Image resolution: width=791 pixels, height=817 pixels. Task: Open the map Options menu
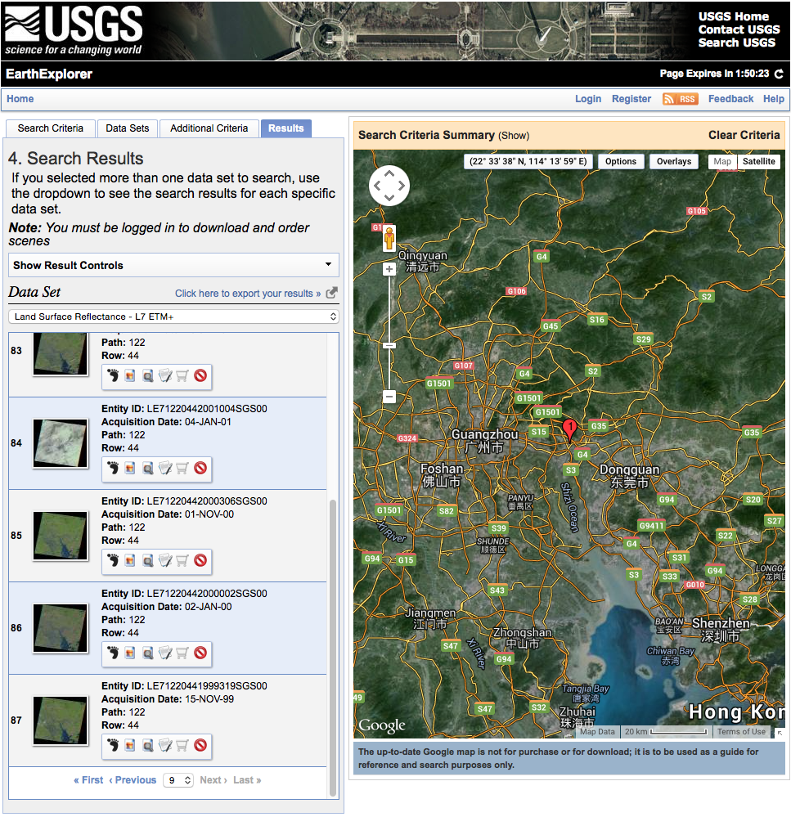point(621,162)
